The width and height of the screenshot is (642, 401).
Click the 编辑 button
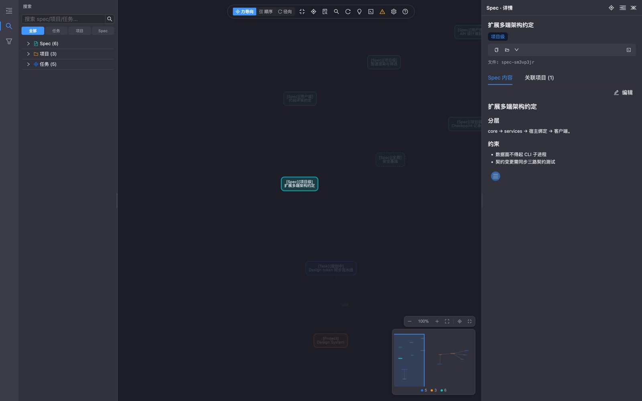tap(623, 93)
